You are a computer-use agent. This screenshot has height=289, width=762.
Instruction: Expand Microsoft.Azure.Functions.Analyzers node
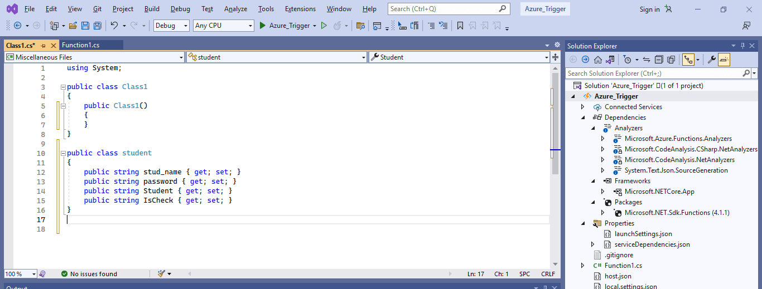pos(602,139)
